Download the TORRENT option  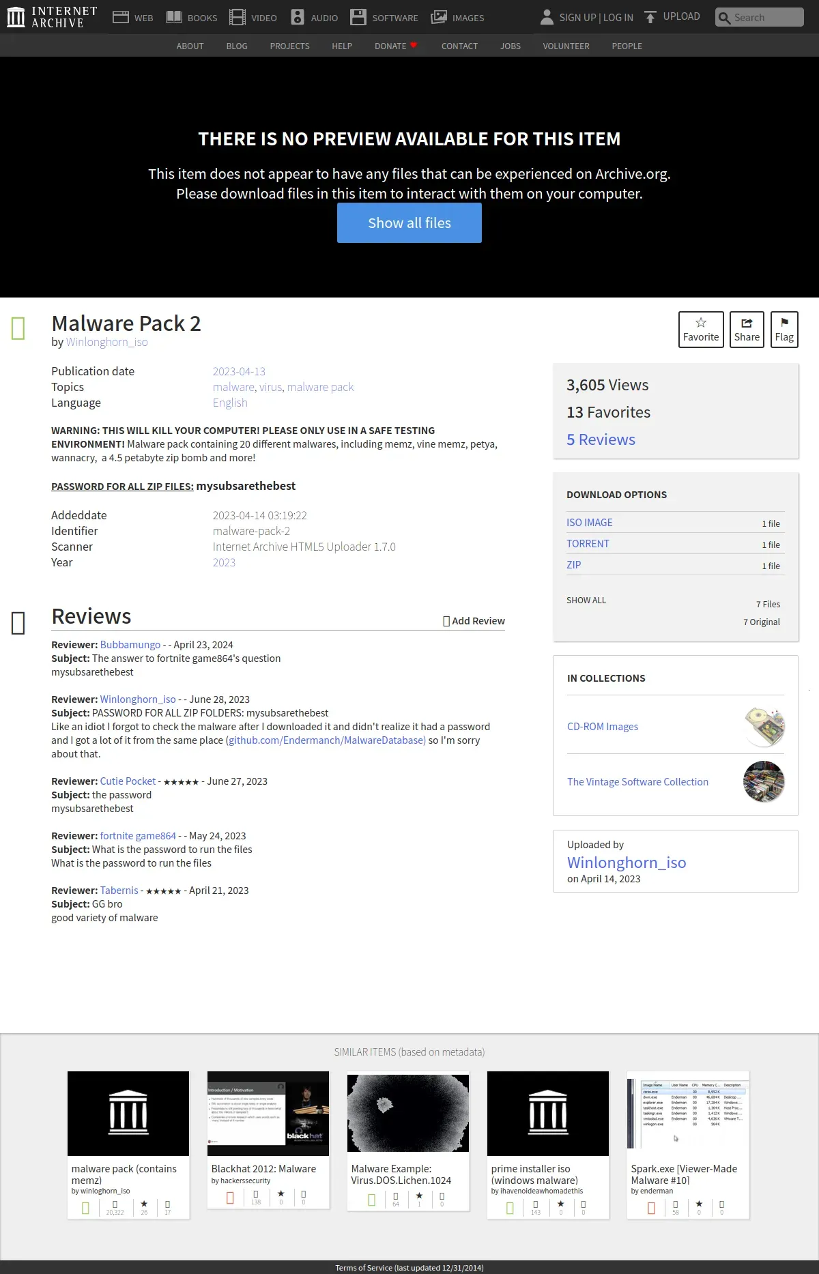pyautogui.click(x=588, y=544)
